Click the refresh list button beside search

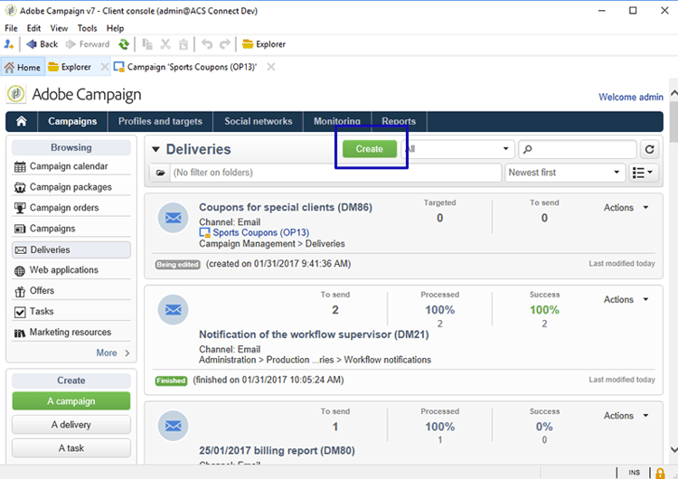[649, 149]
